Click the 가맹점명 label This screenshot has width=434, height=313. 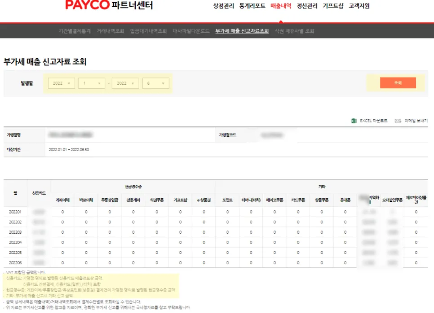(13, 135)
